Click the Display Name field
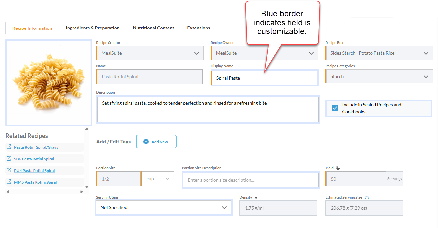The width and height of the screenshot is (438, 228). click(x=264, y=78)
